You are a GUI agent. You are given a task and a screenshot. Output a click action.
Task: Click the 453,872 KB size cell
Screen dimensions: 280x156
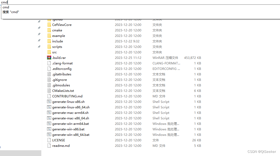pyautogui.click(x=192, y=58)
